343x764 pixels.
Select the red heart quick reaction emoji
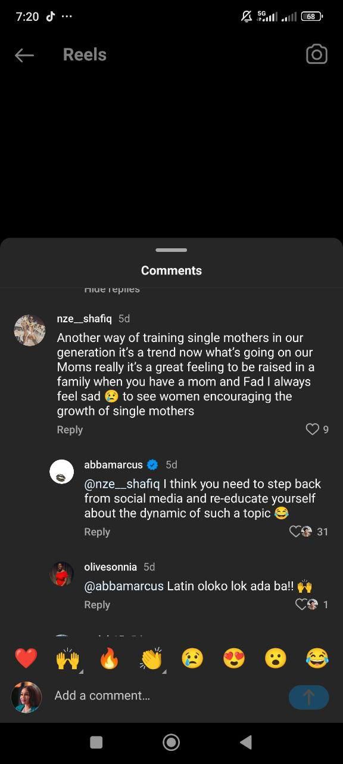click(x=26, y=658)
